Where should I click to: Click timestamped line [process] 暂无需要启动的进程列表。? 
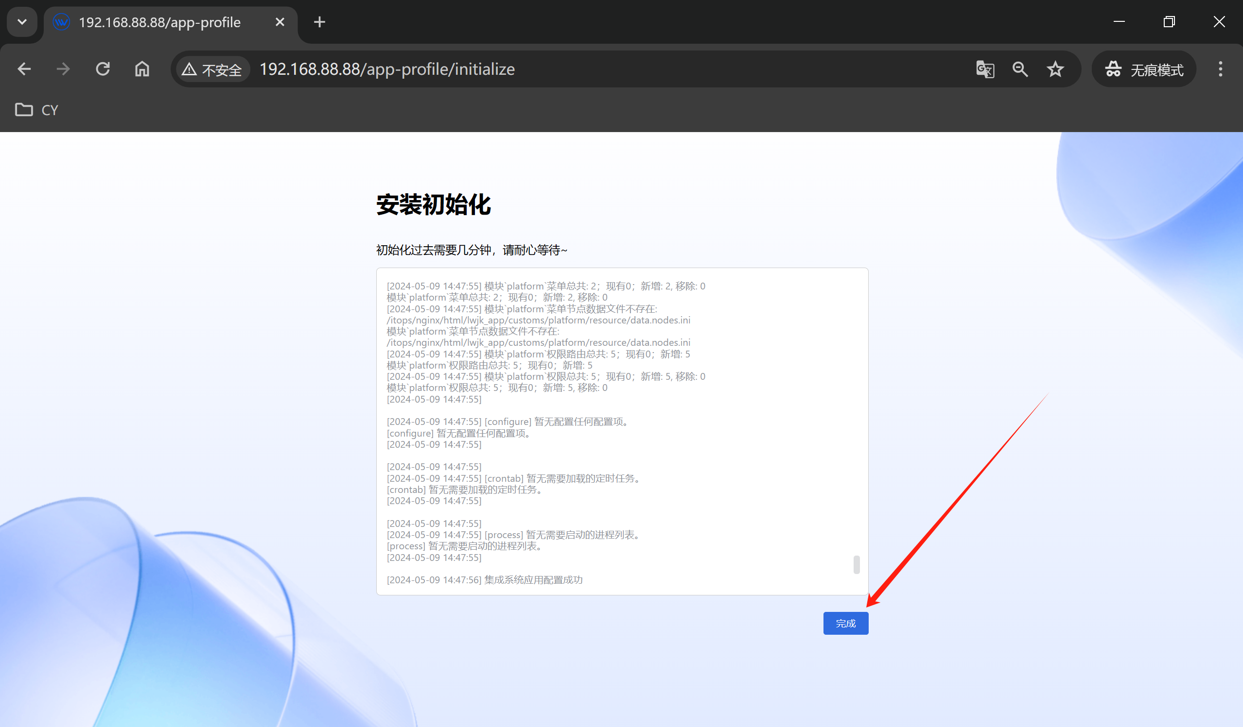(514, 535)
